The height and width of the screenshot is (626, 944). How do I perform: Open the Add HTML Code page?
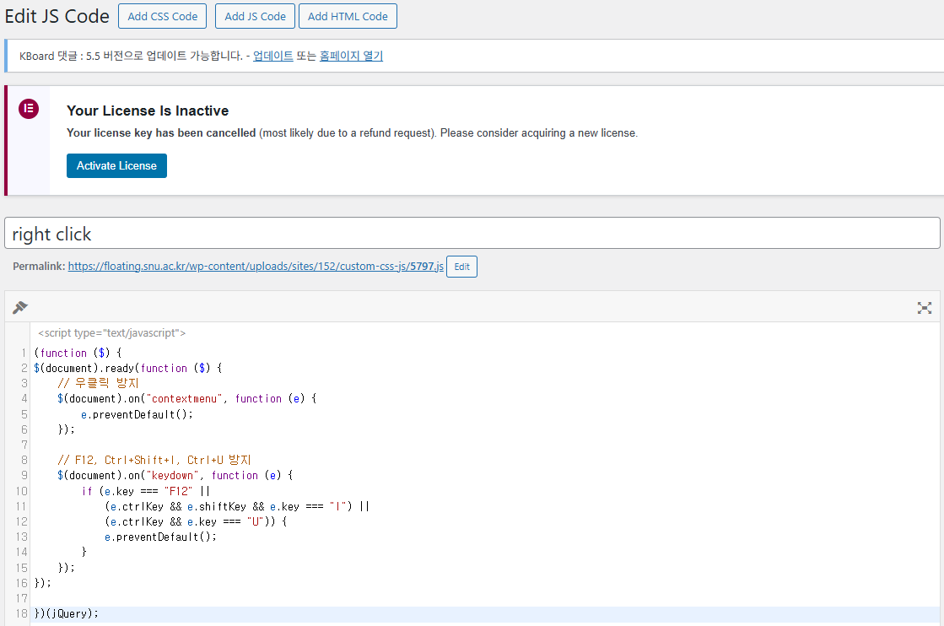click(x=348, y=16)
